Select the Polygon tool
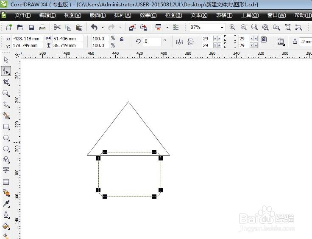The image size is (312, 239). pos(6,149)
